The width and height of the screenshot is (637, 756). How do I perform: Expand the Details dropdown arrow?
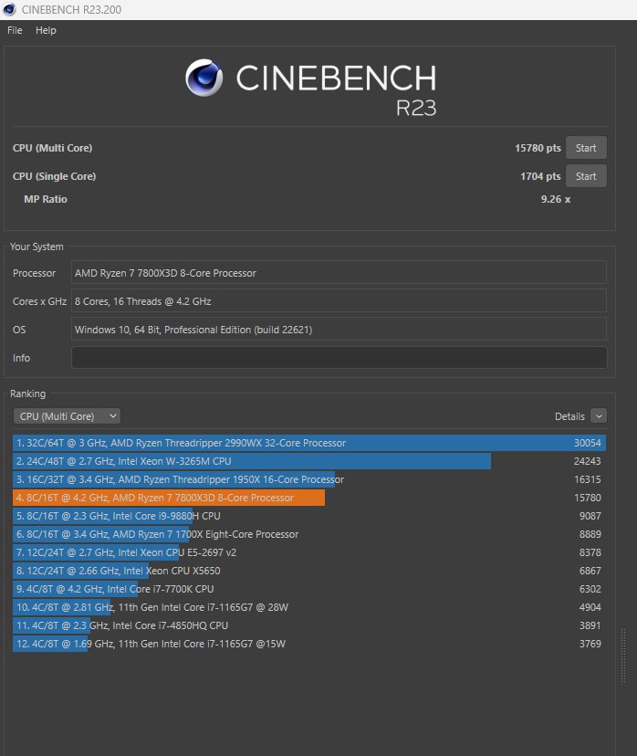click(599, 416)
